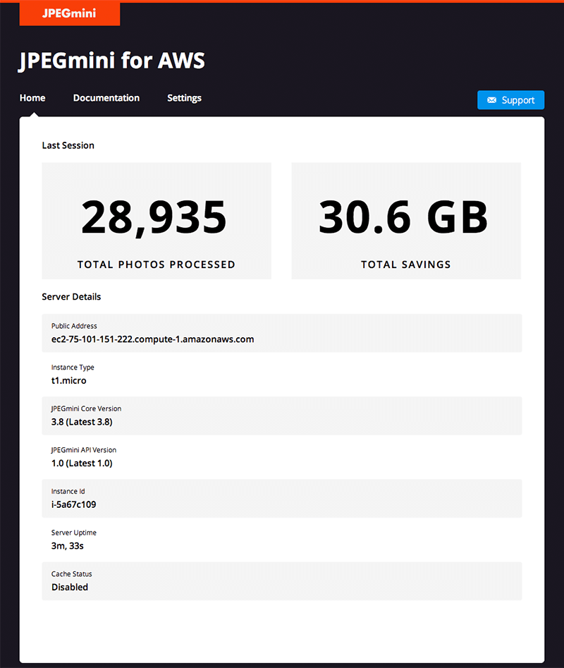The image size is (564, 668).
Task: Select the i-5a67c109 instance ID
Action: (73, 504)
